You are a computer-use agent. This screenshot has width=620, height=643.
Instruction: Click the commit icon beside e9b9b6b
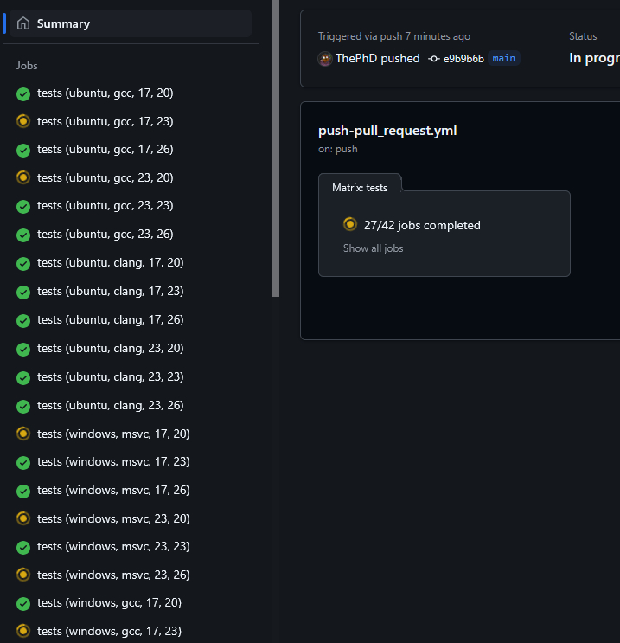tap(434, 59)
